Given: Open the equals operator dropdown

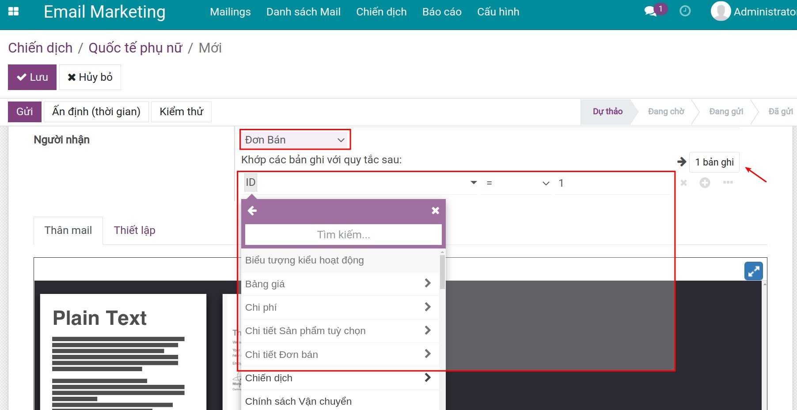Looking at the screenshot, I should 517,183.
